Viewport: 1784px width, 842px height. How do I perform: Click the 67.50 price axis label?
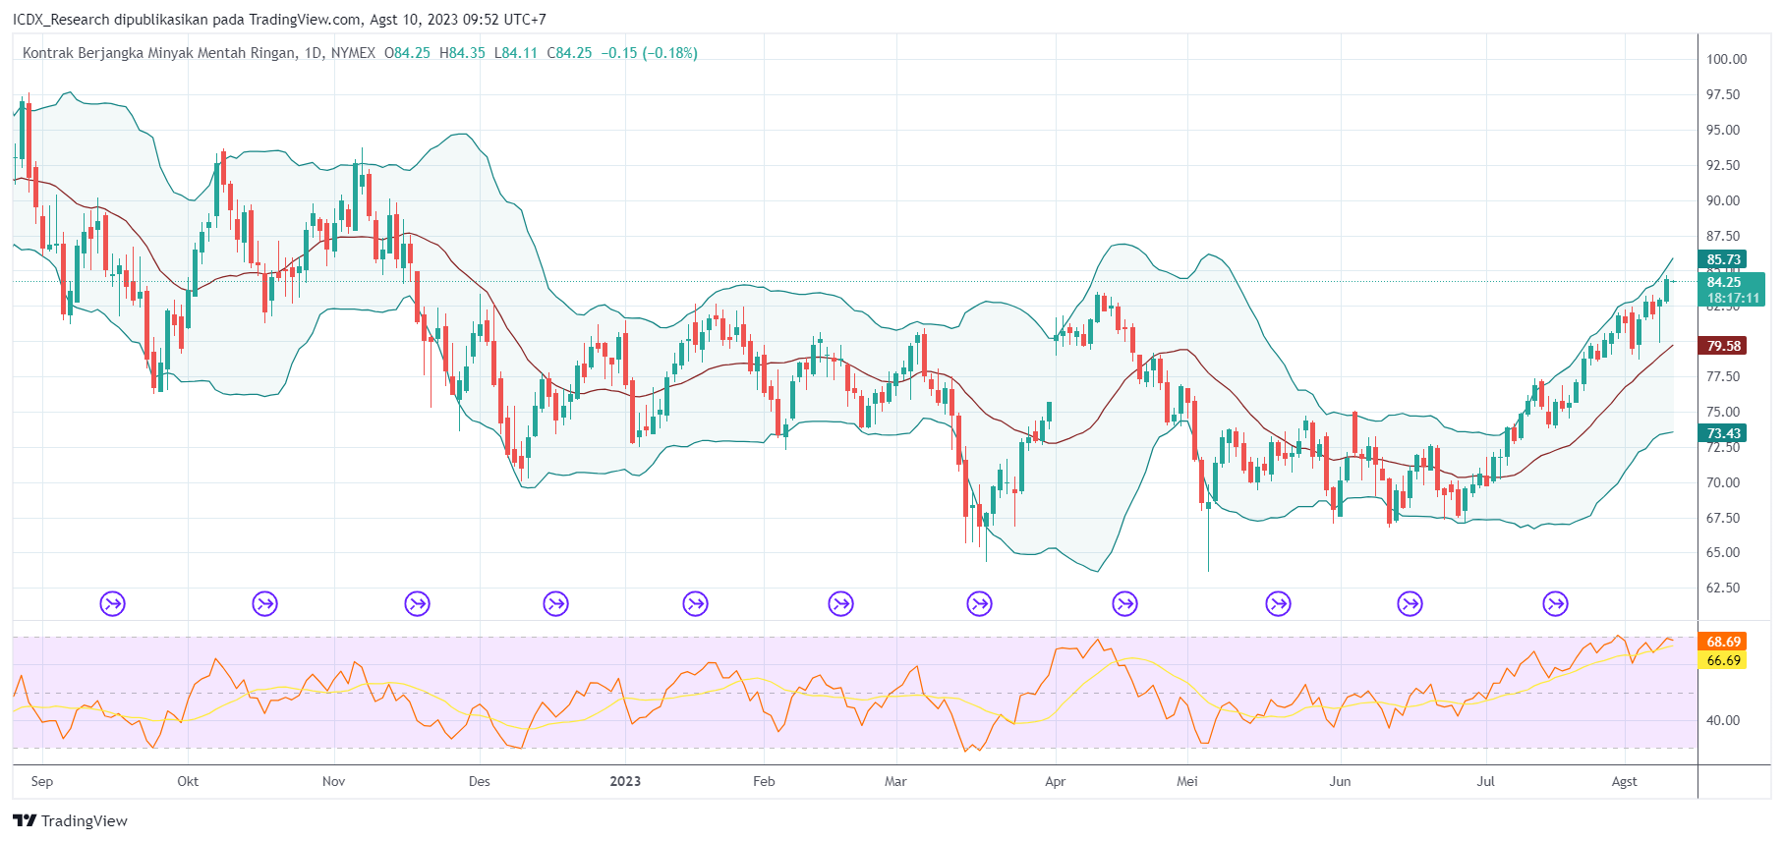coord(1723,518)
